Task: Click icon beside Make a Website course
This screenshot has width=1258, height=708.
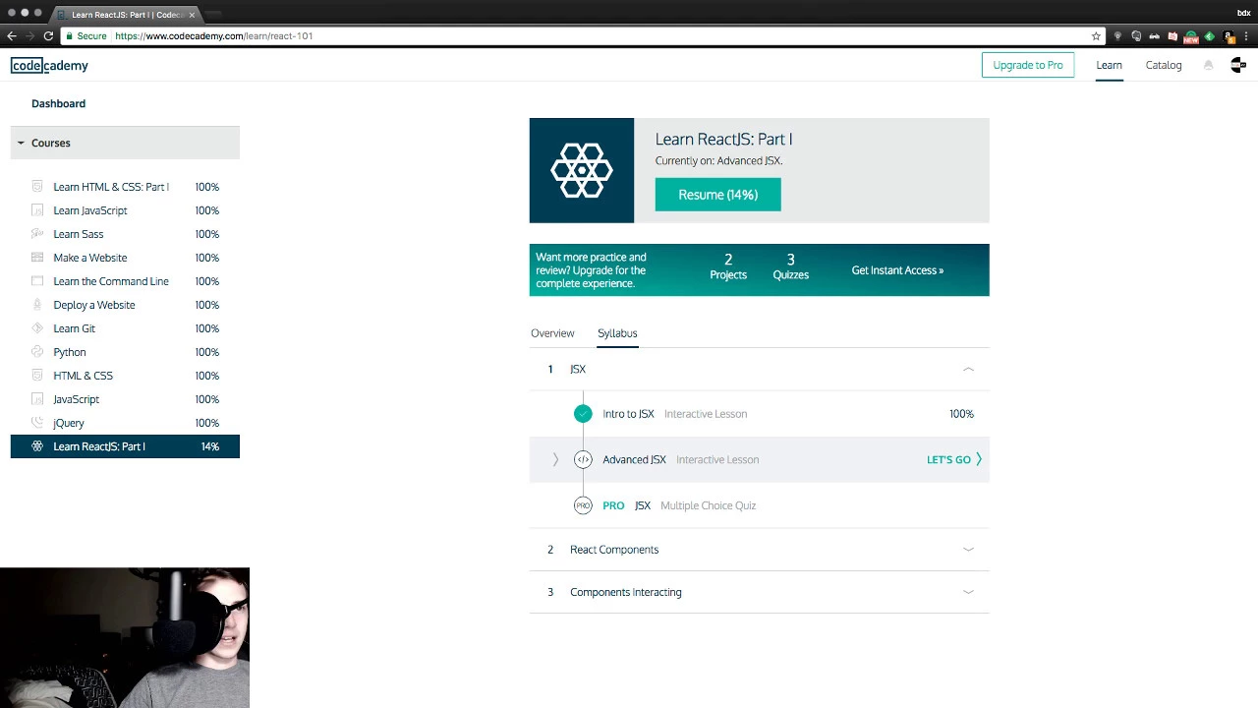Action: [x=37, y=258]
